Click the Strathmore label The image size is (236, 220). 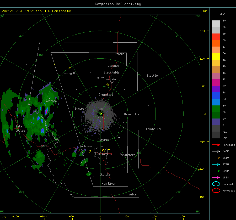pos(127,155)
